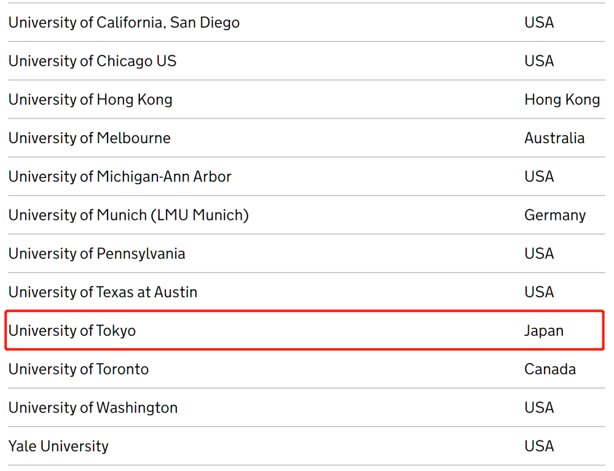This screenshot has width=614, height=471.
Task: Click the University of Chicago US entry
Action: tap(93, 61)
